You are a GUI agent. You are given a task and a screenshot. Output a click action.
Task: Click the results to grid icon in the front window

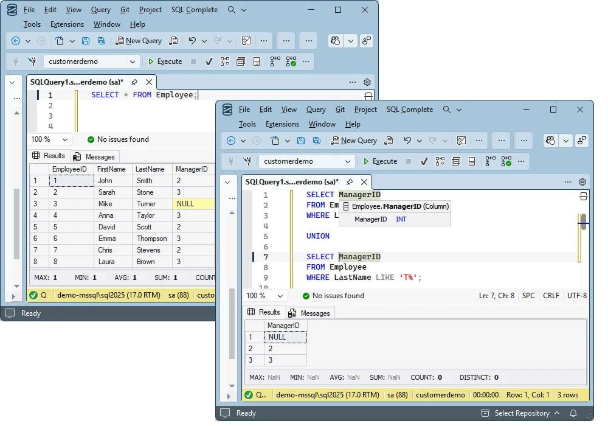tap(456, 161)
